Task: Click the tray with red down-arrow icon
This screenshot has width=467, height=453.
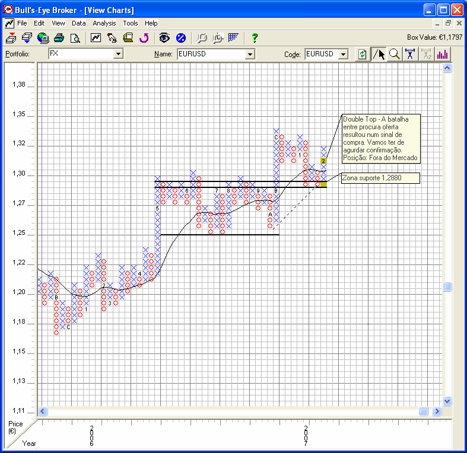Action: [x=11, y=38]
